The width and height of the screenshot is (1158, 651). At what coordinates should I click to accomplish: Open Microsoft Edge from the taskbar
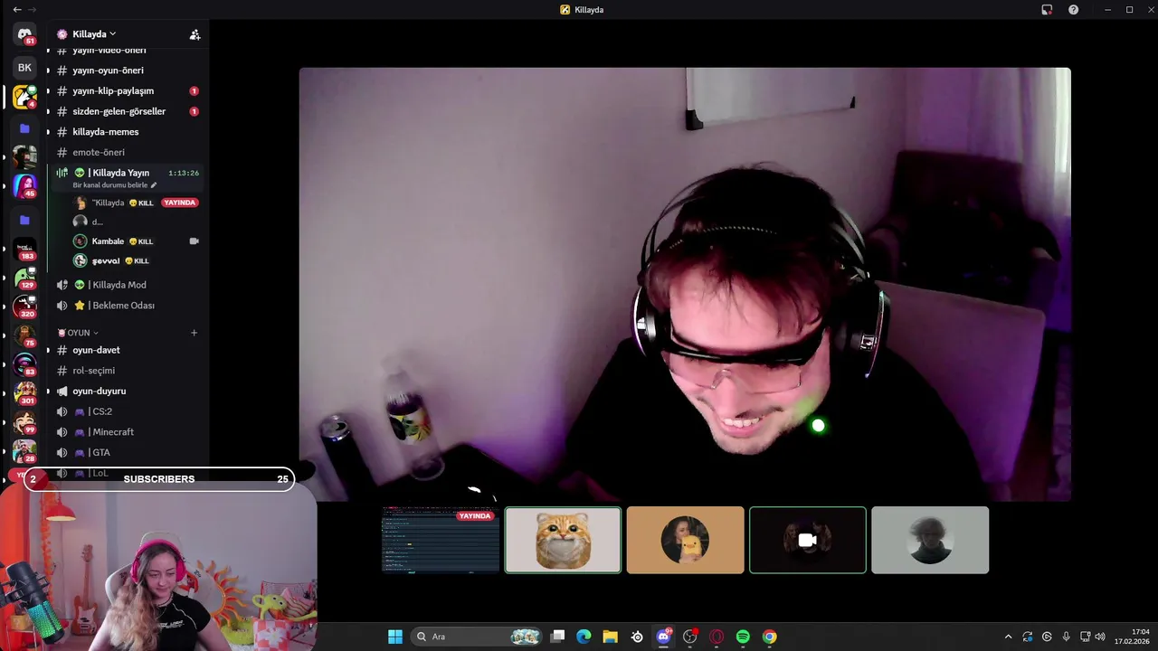584,637
